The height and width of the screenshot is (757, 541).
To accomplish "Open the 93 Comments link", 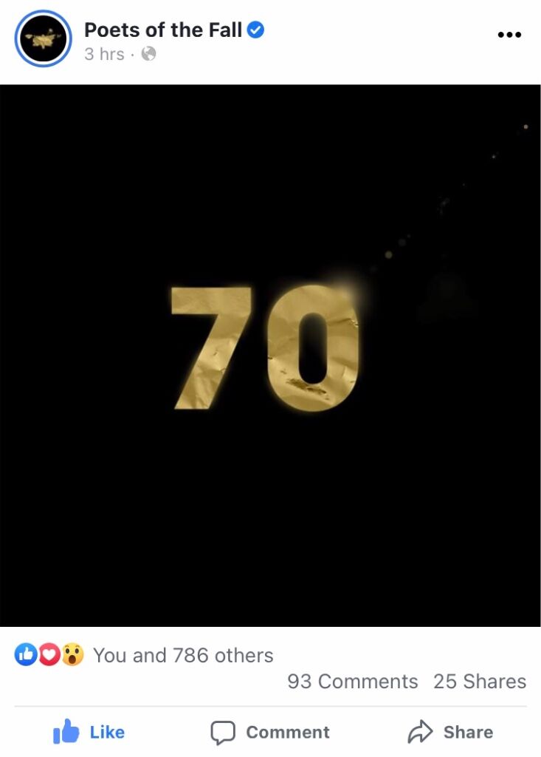I will (353, 682).
